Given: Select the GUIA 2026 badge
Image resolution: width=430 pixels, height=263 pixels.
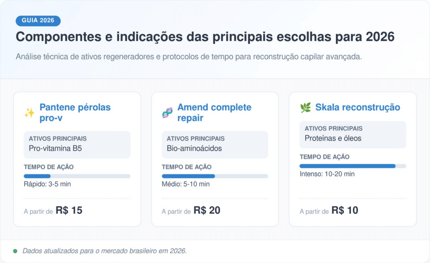Looking at the screenshot, I should pos(38,21).
